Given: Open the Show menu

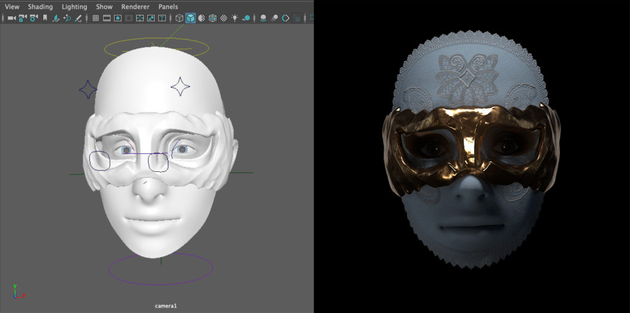Looking at the screenshot, I should [104, 7].
